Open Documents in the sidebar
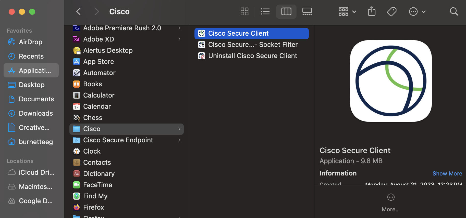Screen dimensions: 466x218 click(31, 99)
